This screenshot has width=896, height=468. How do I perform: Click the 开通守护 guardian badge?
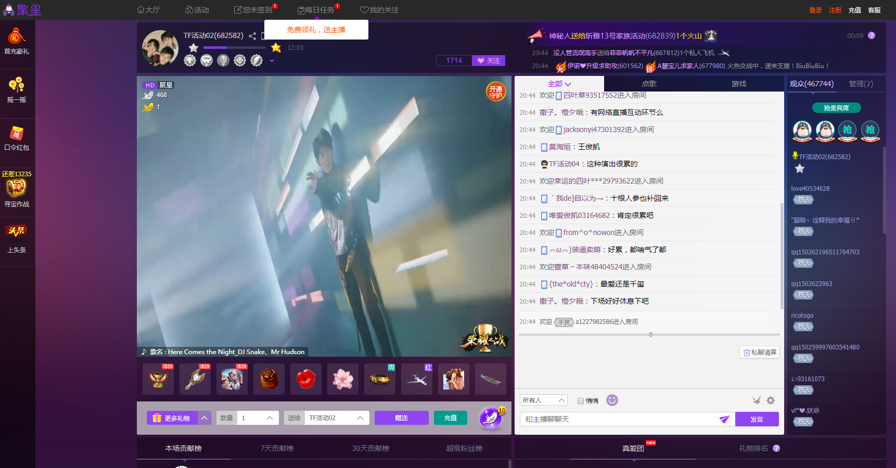(496, 92)
